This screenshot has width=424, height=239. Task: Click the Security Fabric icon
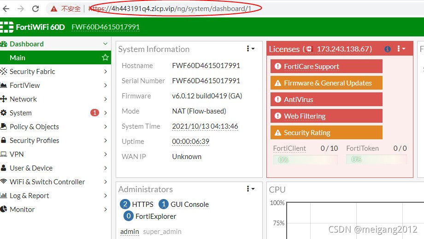pyautogui.click(x=4, y=72)
